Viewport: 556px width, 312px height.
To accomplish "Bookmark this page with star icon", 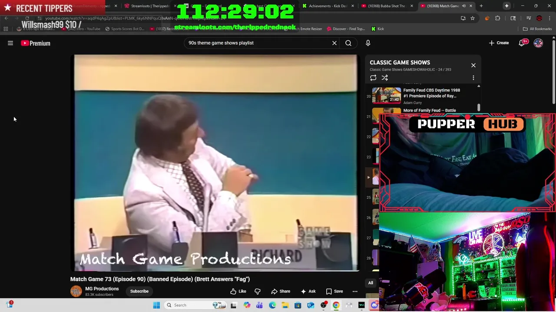I will [x=473, y=18].
